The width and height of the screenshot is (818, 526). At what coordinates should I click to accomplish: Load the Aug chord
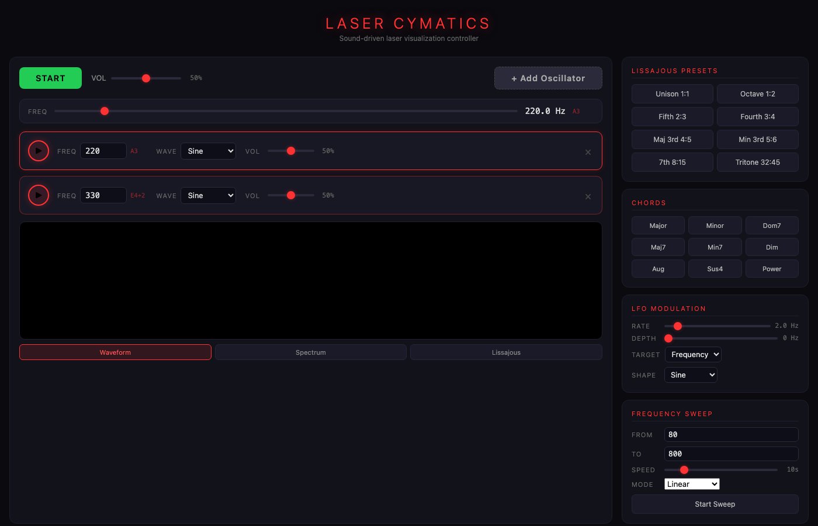click(658, 269)
